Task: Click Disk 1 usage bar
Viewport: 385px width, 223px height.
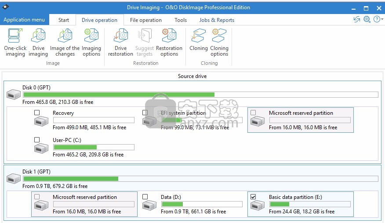Action: click(x=200, y=179)
